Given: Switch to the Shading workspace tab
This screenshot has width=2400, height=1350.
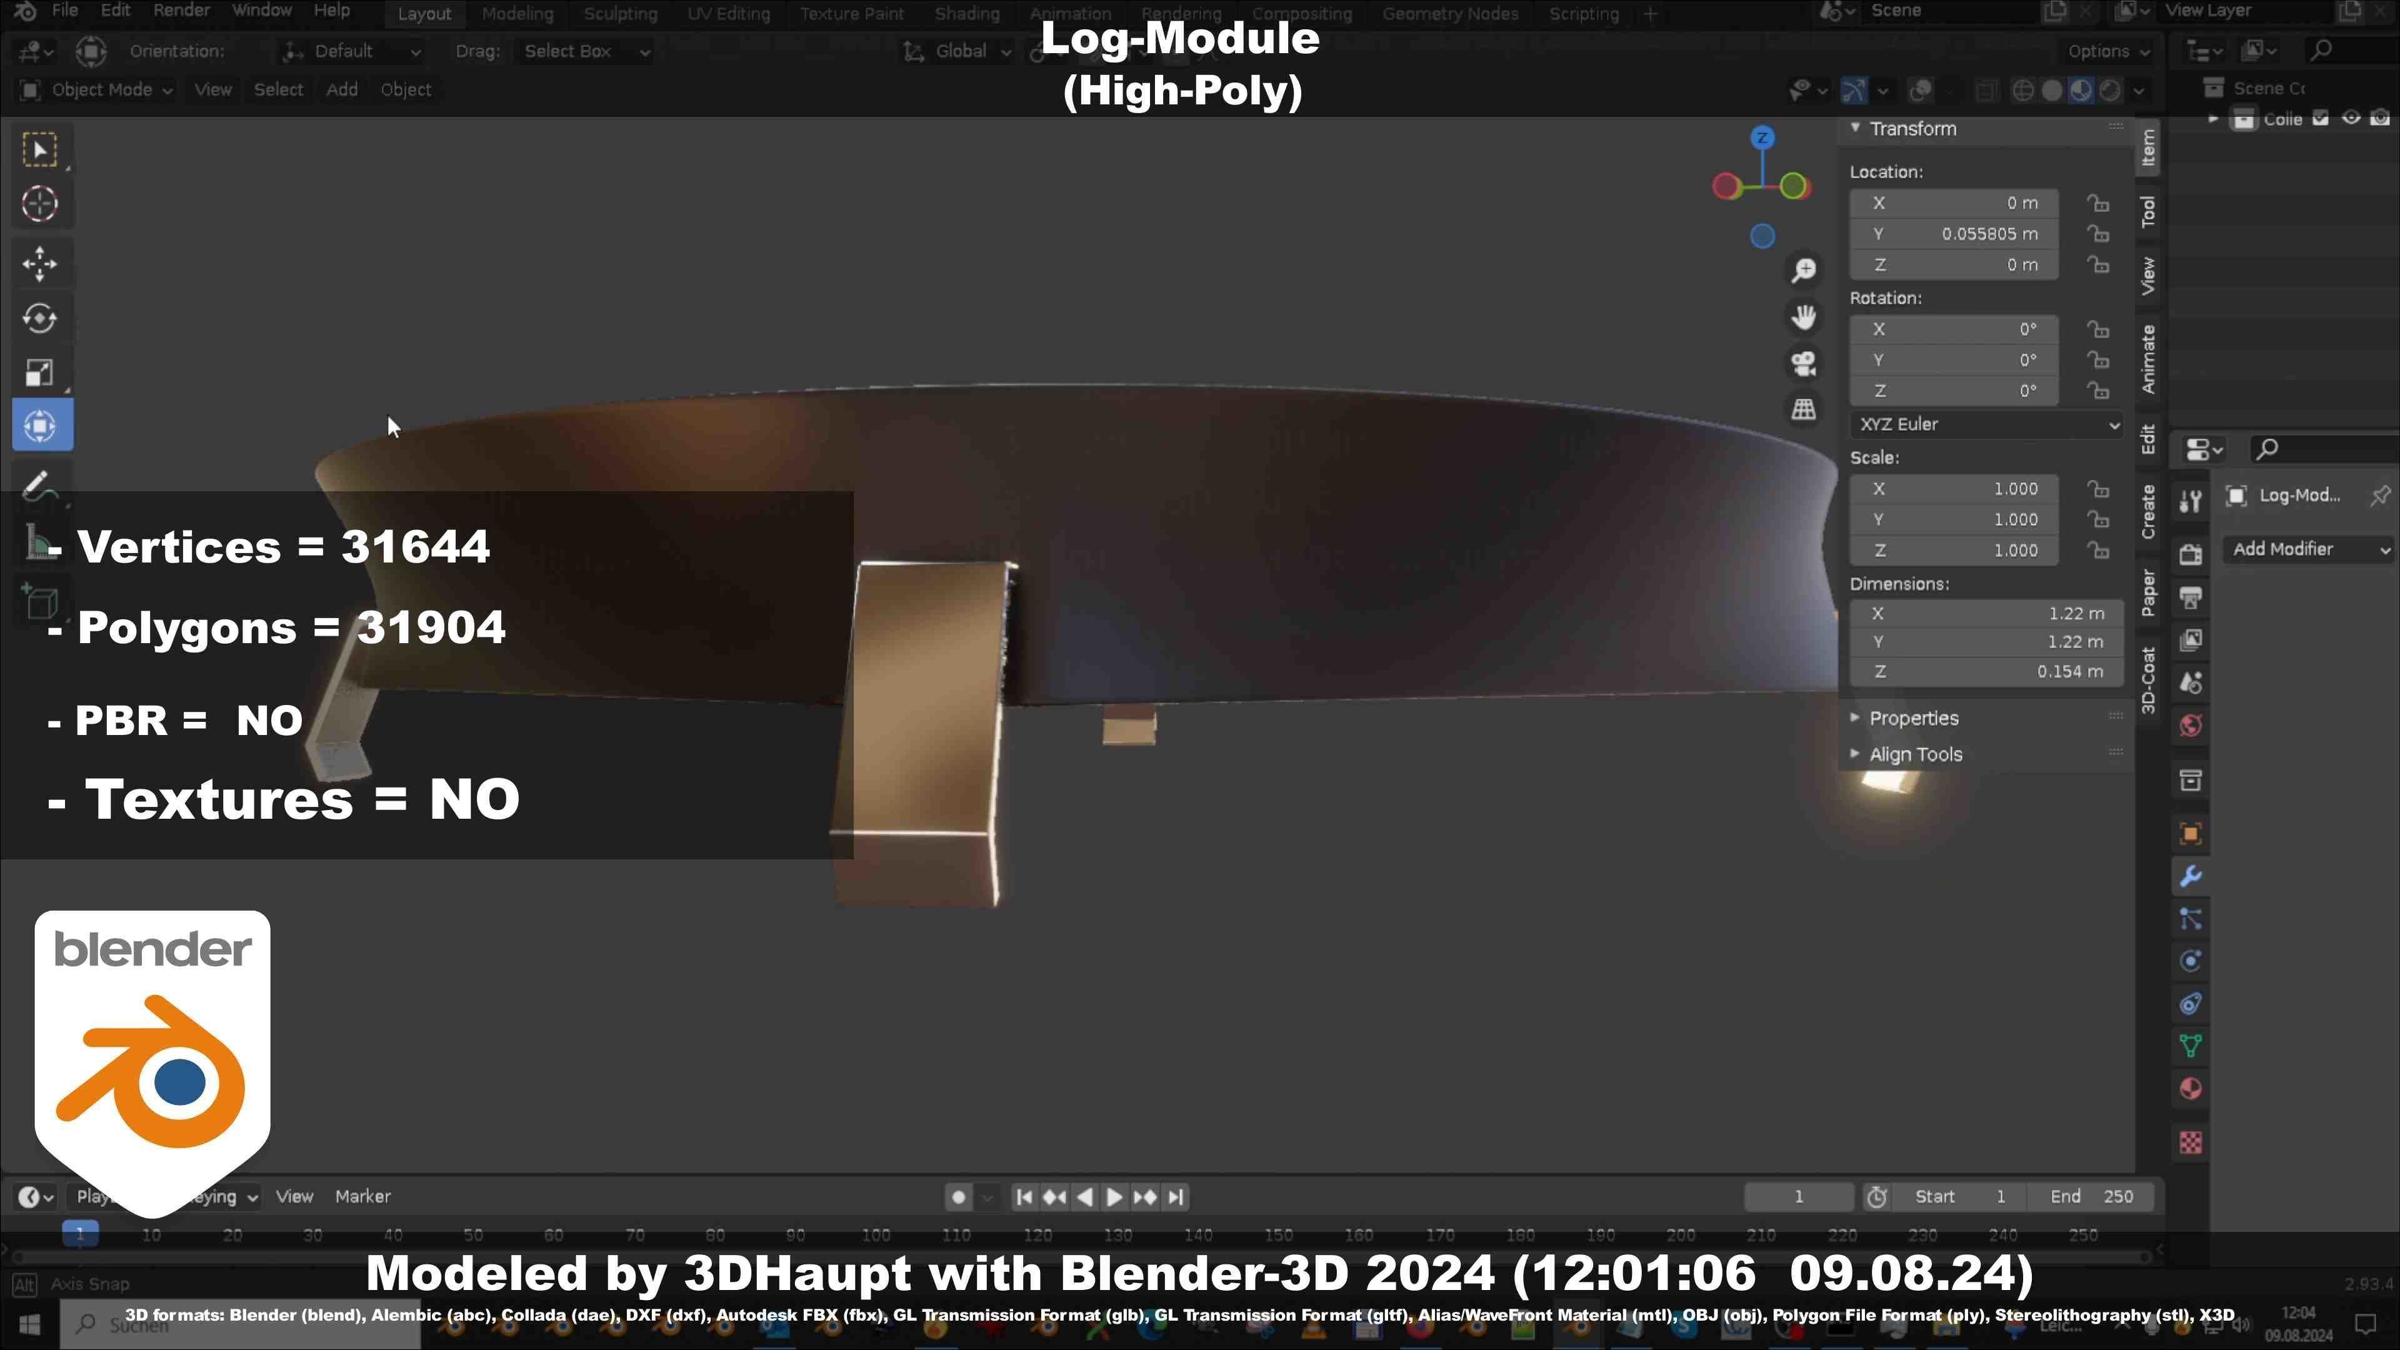Looking at the screenshot, I should (966, 14).
